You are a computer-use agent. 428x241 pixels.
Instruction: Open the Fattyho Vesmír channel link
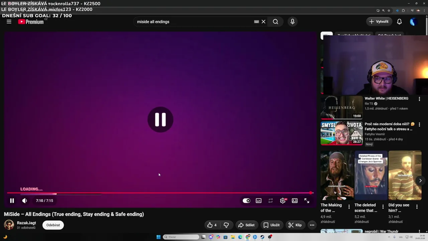coord(375,134)
